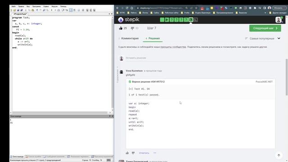Click the scroll-to-top arrow button

tap(279, 155)
